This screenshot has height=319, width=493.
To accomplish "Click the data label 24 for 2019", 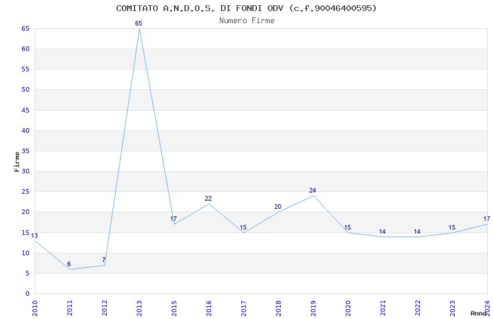I will coord(313,190).
